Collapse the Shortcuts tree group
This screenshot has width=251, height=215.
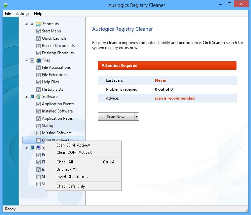pos(26,24)
